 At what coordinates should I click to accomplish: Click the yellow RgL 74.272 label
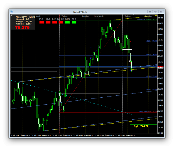(x=141, y=126)
